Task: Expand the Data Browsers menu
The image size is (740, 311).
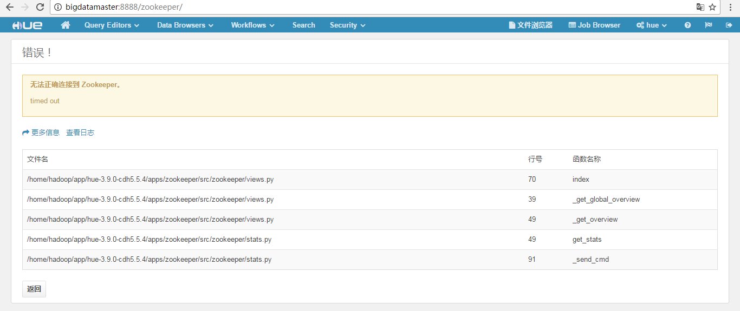Action: 185,25
